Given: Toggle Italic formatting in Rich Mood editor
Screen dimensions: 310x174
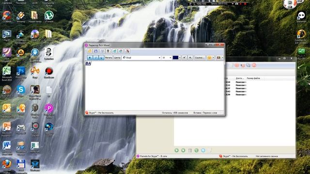Looking at the screenshot, I should click(95, 58).
